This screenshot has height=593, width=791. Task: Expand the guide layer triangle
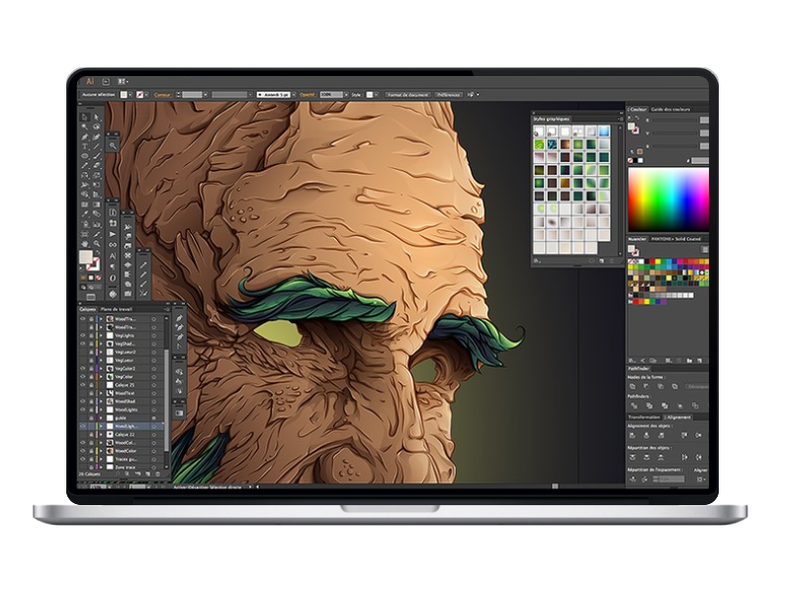point(101,418)
